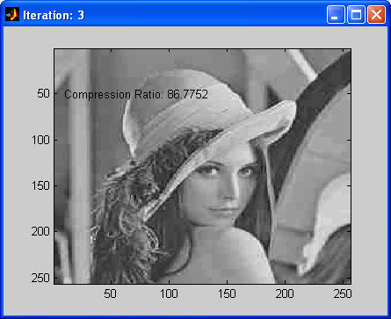Click the x-axis tick label 250
The width and height of the screenshot is (391, 319).
click(343, 294)
